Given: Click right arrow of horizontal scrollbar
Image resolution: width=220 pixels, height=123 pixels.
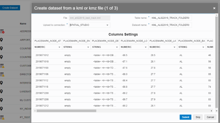Looking at the screenshot, I should point(211,111).
